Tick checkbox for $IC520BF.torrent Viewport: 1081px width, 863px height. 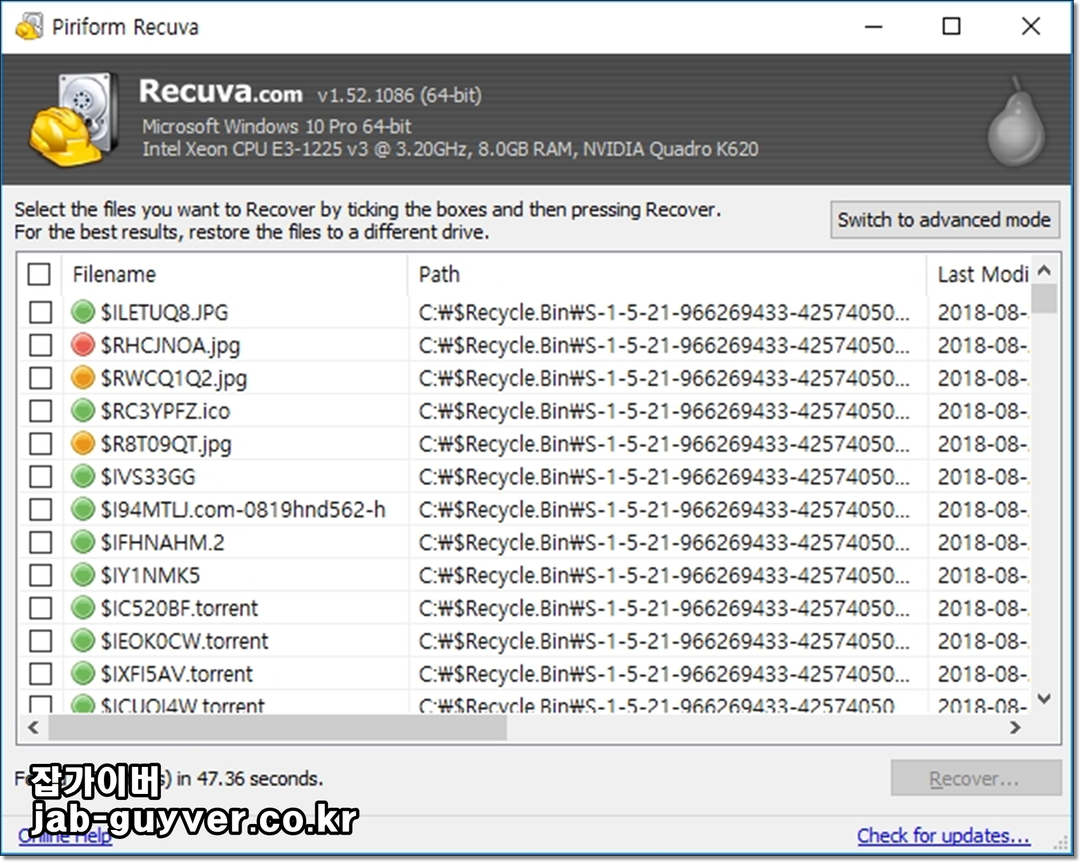[x=40, y=608]
